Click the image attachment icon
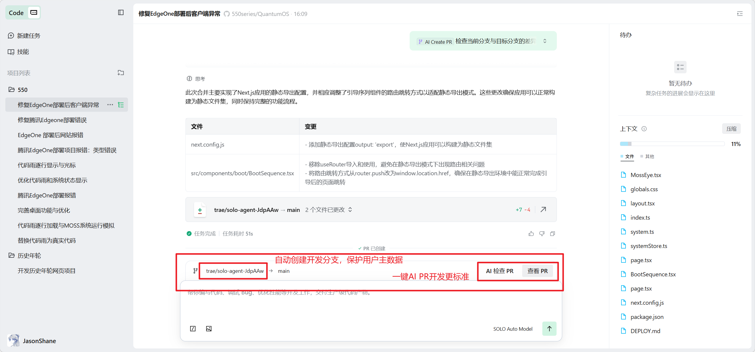The image size is (755, 352). click(x=209, y=329)
